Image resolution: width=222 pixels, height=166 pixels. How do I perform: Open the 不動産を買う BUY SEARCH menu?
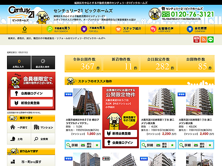click(x=59, y=29)
